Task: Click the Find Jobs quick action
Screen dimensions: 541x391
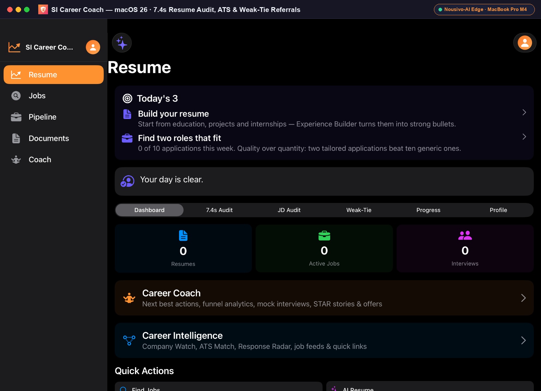Action: (x=219, y=386)
